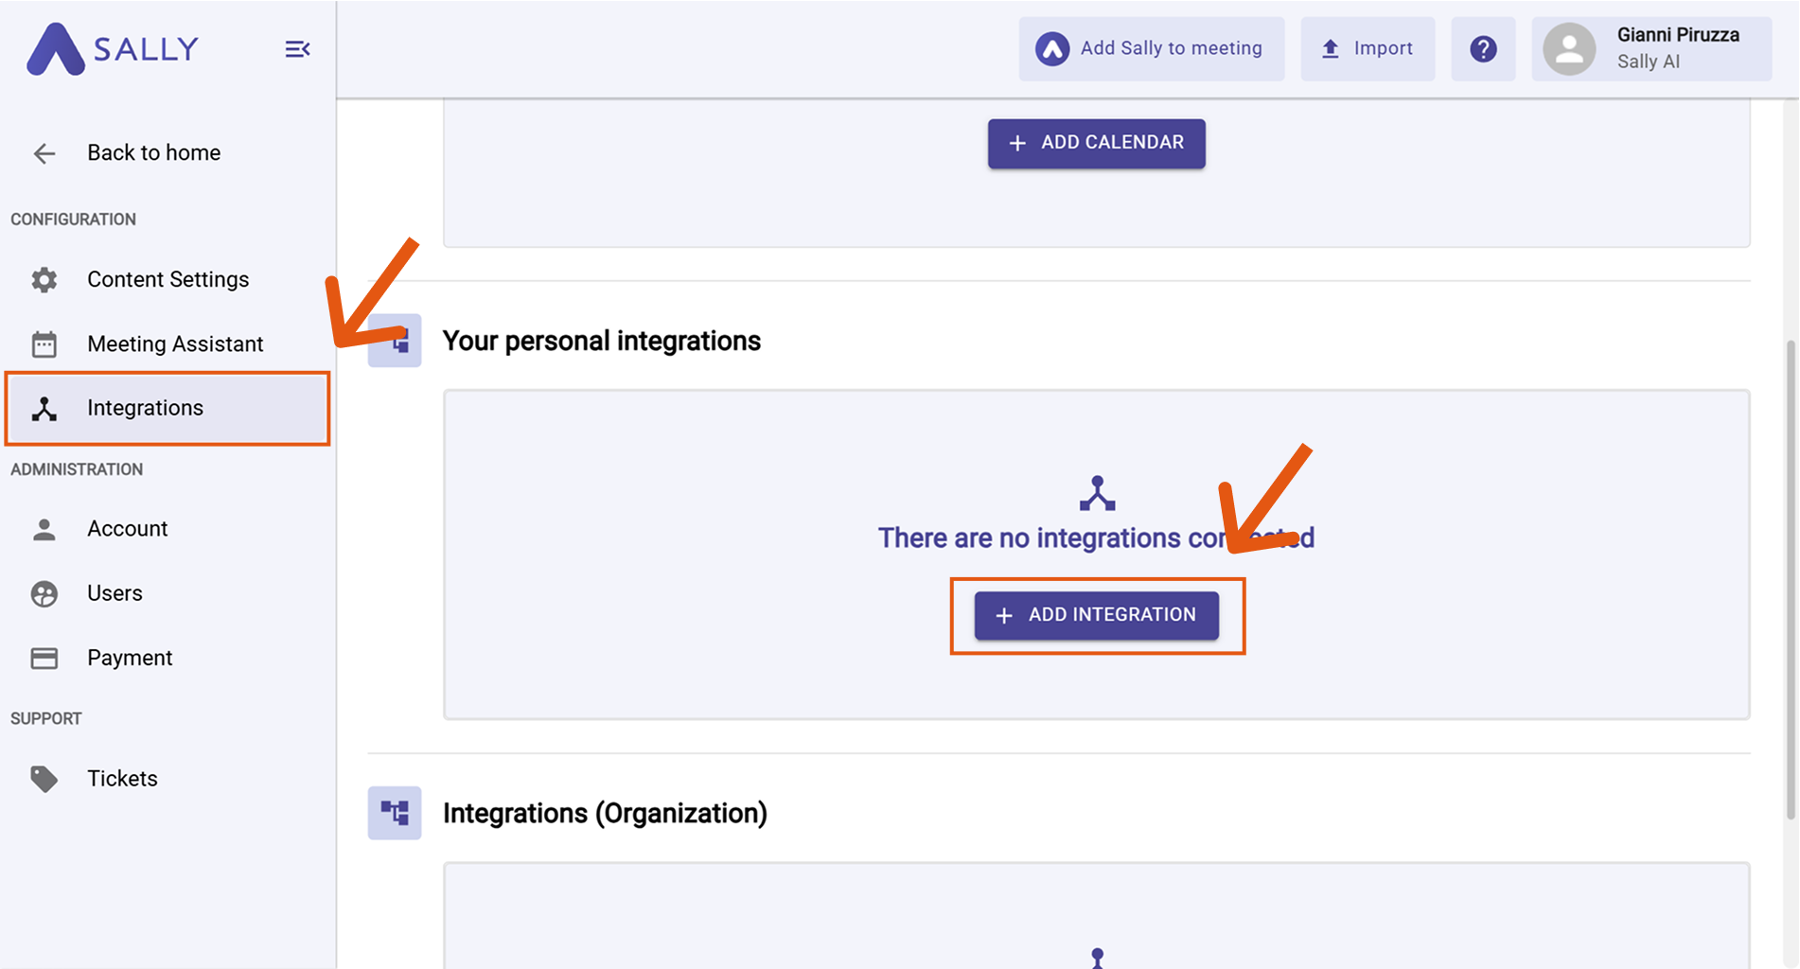Click Add Sally to meeting
Image resolution: width=1800 pixels, height=969 pixels.
(1151, 48)
